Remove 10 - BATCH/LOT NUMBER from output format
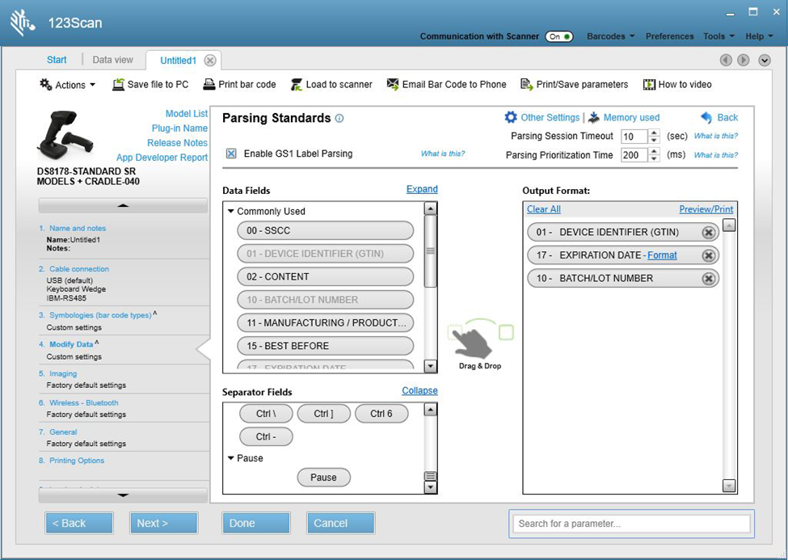The image size is (788, 560). click(709, 279)
